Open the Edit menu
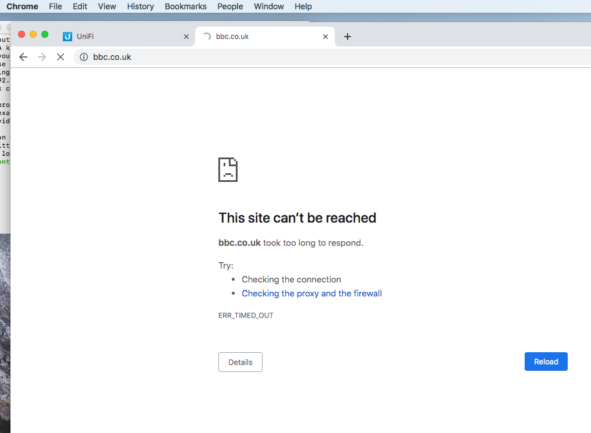591x433 pixels. [x=80, y=6]
